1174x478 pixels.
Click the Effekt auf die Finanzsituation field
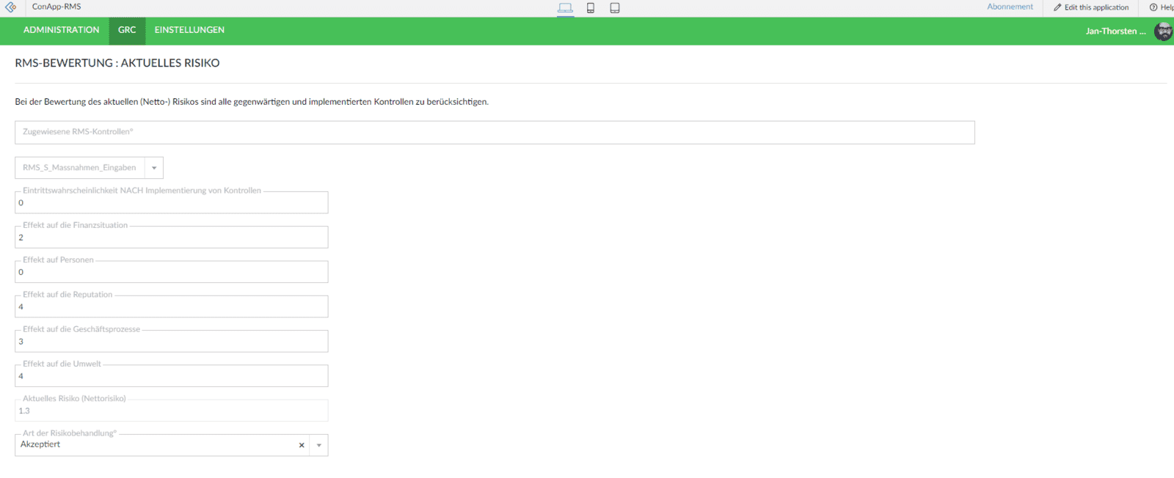pyautogui.click(x=172, y=238)
